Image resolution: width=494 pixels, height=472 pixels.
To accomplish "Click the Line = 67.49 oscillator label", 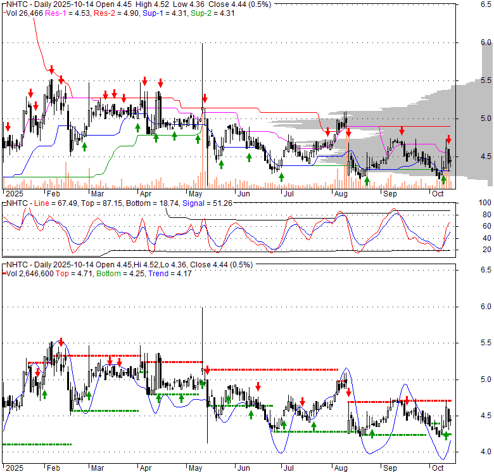I will coord(56,203).
